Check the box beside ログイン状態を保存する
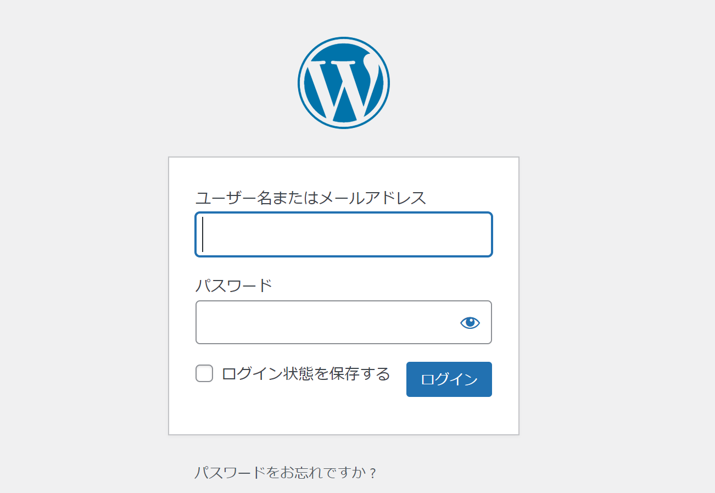715x493 pixels. pyautogui.click(x=204, y=374)
